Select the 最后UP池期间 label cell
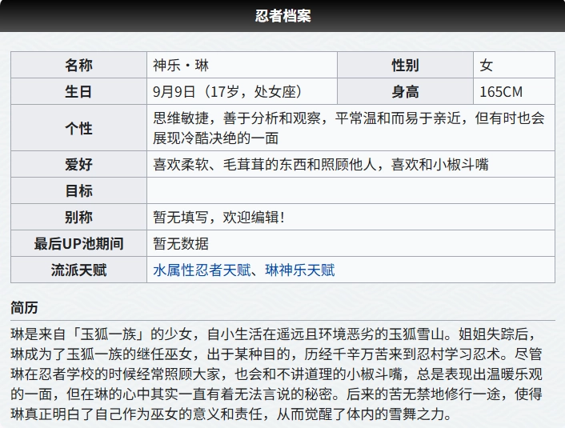The width and height of the screenshot is (565, 428). [78, 244]
